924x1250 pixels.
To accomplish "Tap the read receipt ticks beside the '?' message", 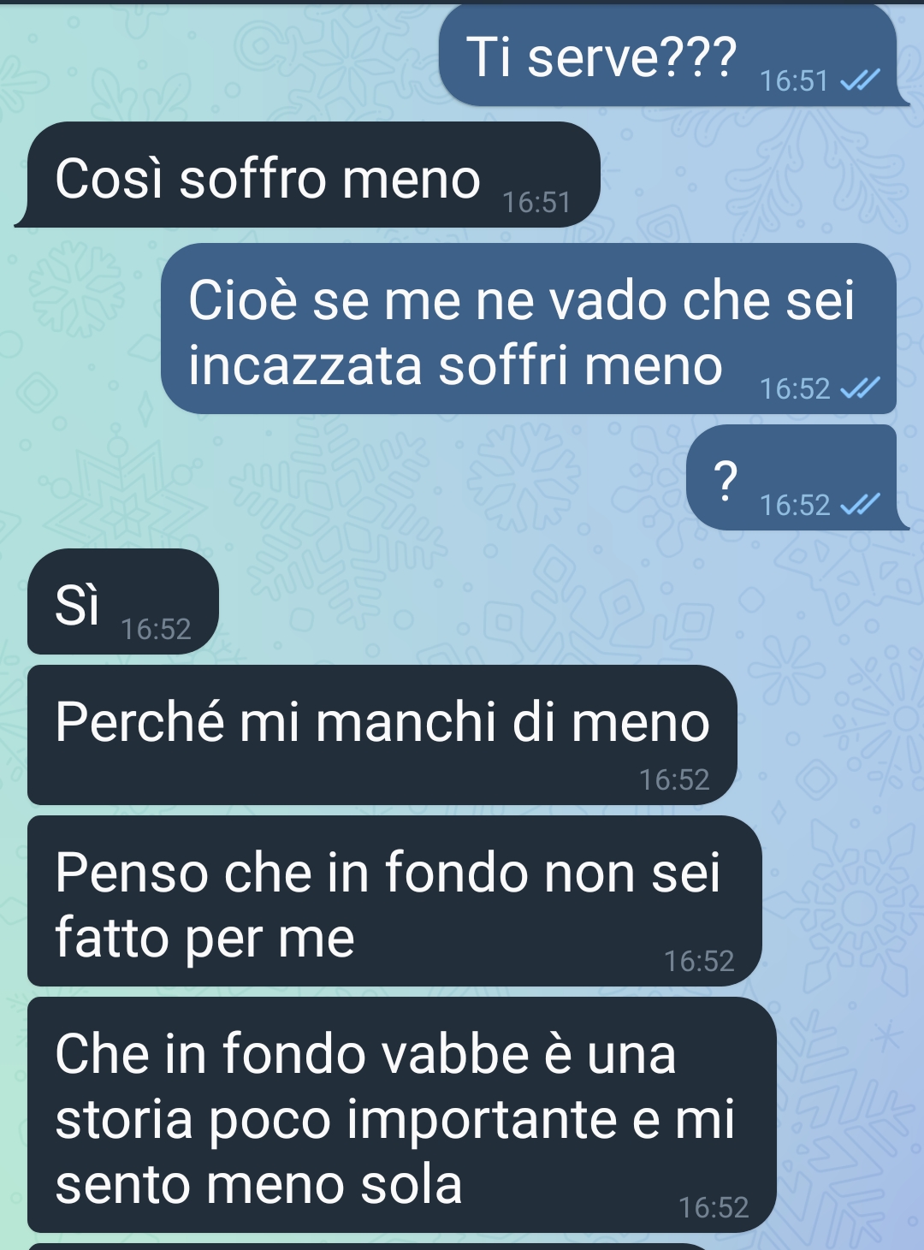I will click(860, 506).
